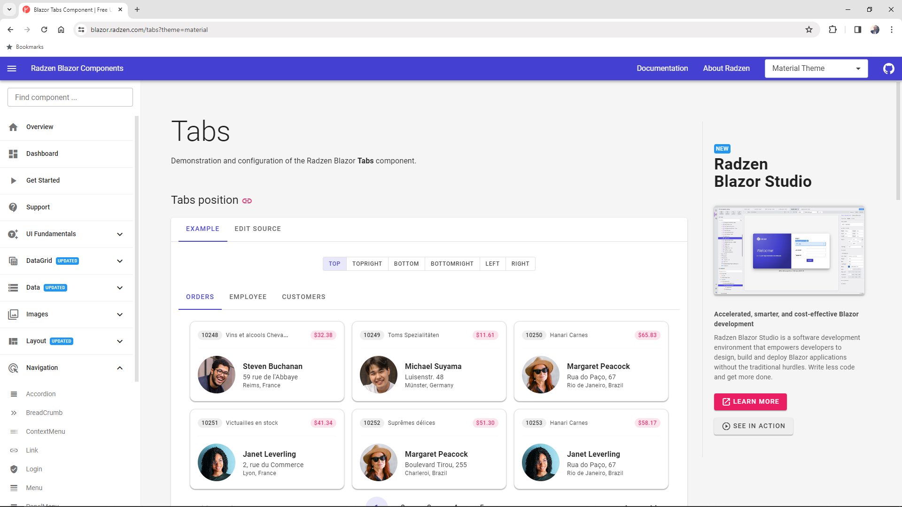Click the Find component search field
This screenshot has height=507, width=902.
(x=70, y=97)
